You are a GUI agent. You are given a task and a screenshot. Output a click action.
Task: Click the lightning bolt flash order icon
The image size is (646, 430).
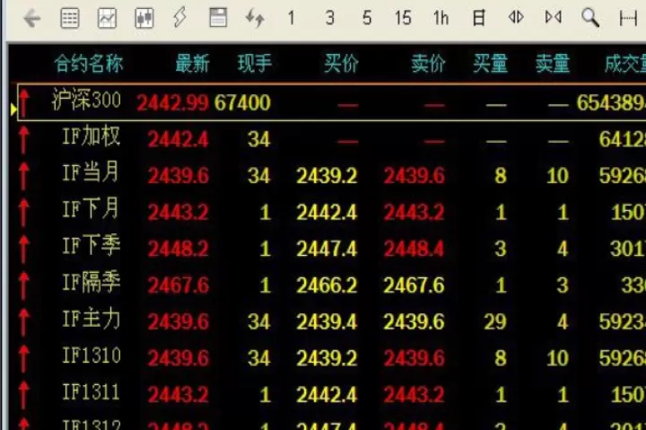pos(180,18)
